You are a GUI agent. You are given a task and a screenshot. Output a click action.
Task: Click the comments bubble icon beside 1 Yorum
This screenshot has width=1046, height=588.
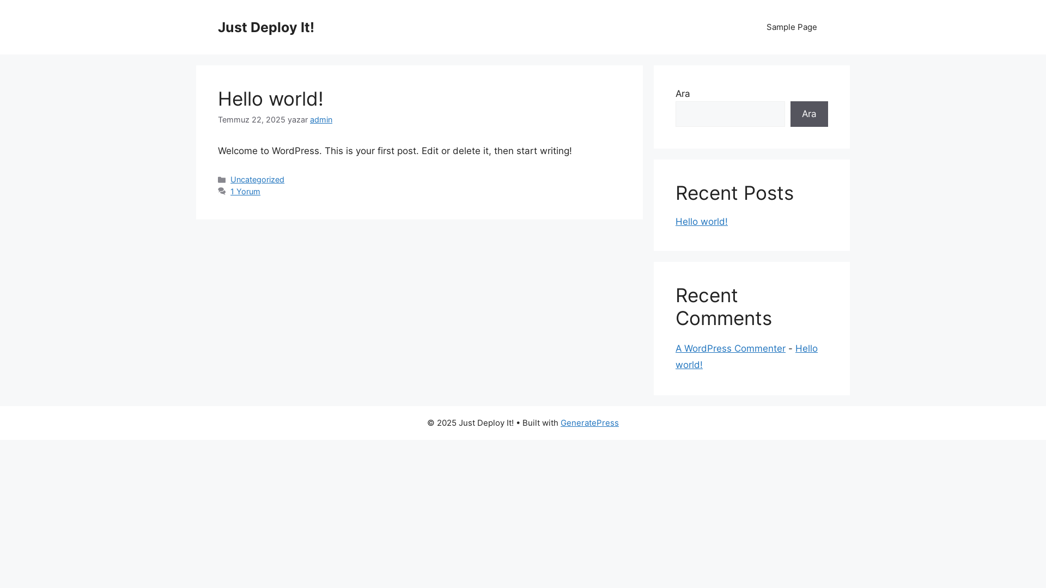pos(222,192)
